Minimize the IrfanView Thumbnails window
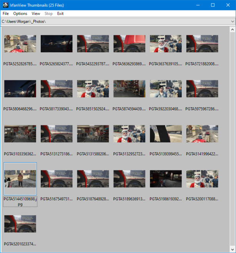This screenshot has width=236, height=253. [198, 5]
